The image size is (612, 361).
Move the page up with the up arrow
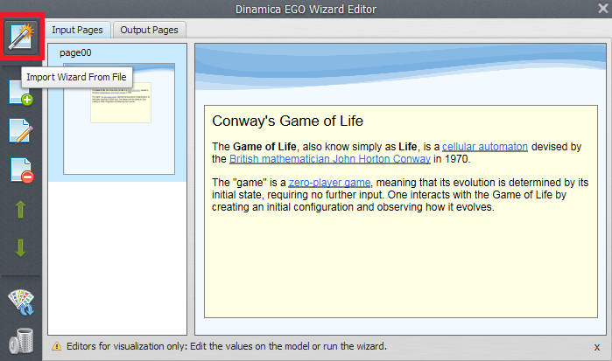(20, 209)
